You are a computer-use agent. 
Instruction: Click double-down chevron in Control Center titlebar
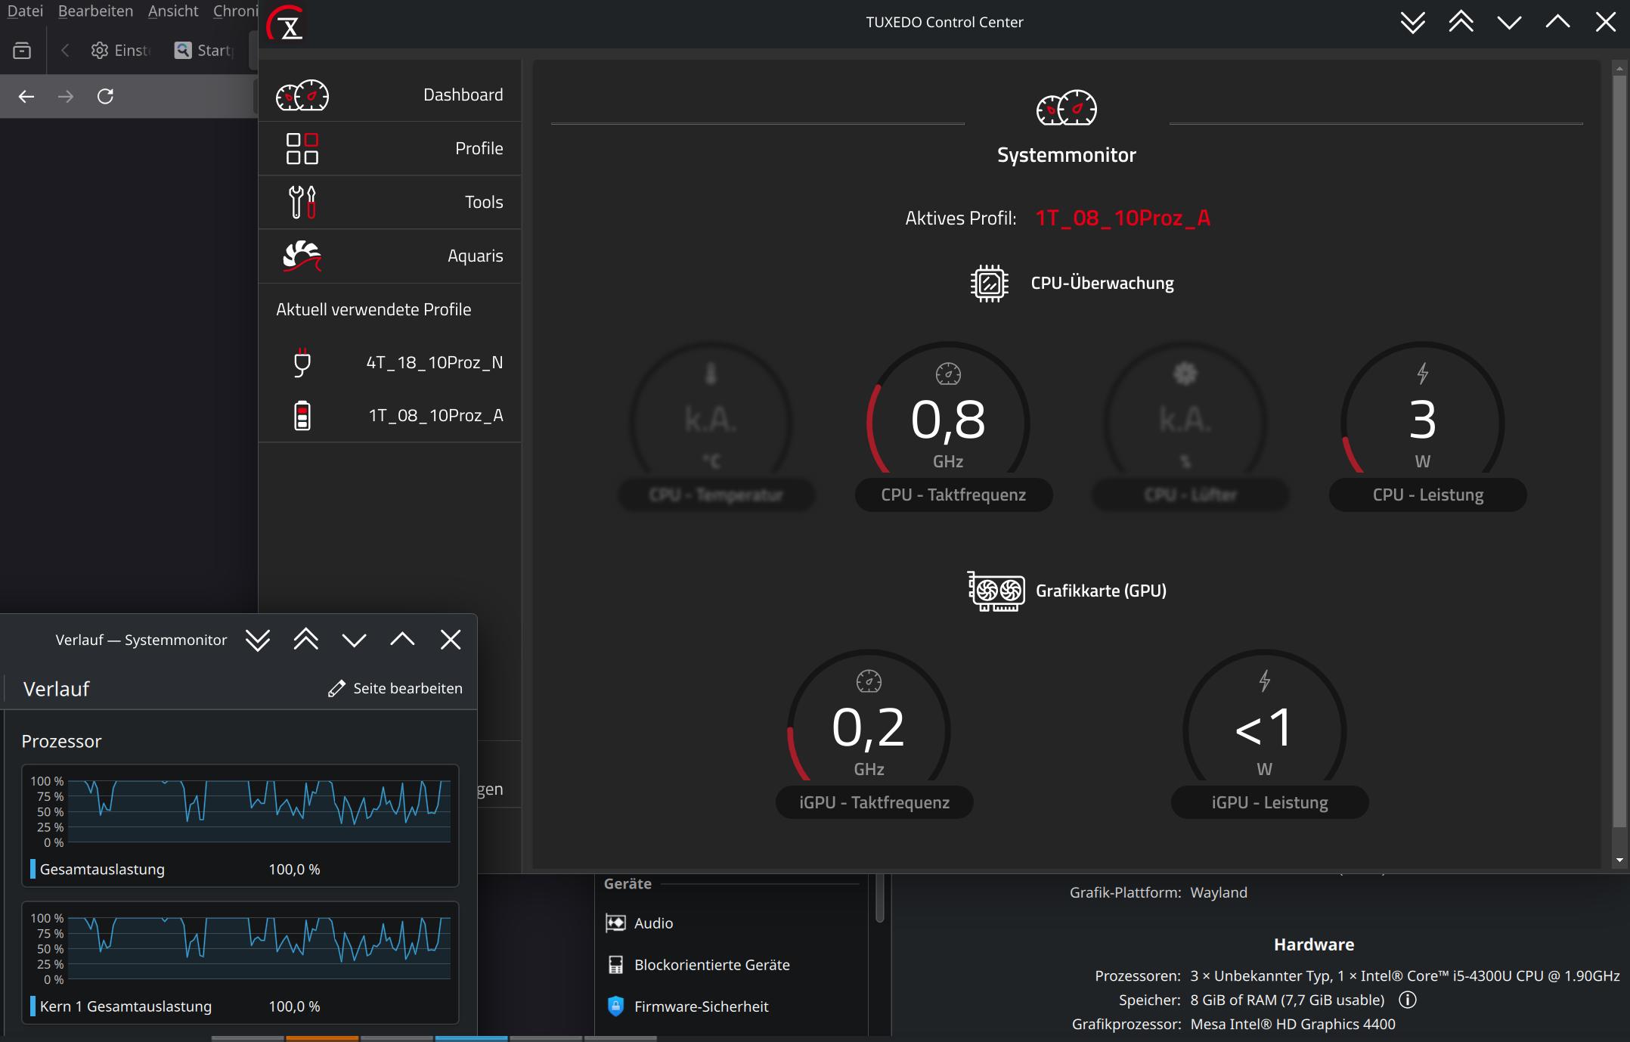pyautogui.click(x=1412, y=23)
